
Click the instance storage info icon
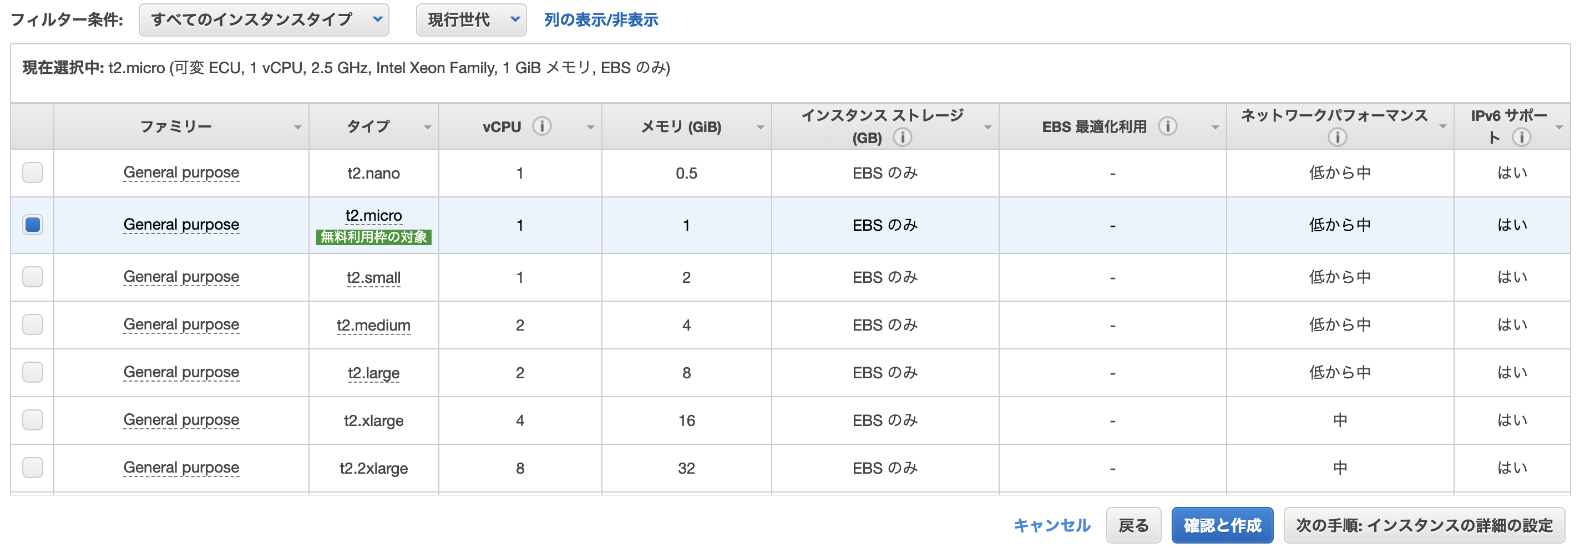point(902,138)
